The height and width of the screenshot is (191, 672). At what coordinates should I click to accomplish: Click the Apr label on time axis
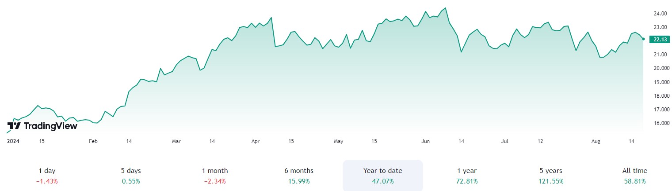[255, 141]
